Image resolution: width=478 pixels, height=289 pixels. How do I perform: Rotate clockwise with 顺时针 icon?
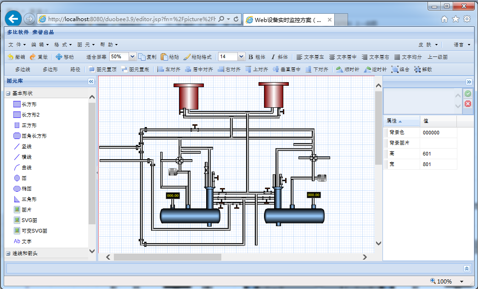339,69
